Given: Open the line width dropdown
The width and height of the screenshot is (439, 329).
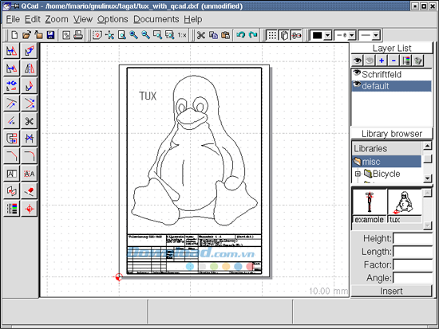Looking at the screenshot, I should pos(352,36).
